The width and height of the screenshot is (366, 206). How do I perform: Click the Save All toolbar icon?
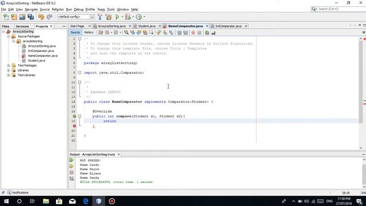click(x=30, y=17)
